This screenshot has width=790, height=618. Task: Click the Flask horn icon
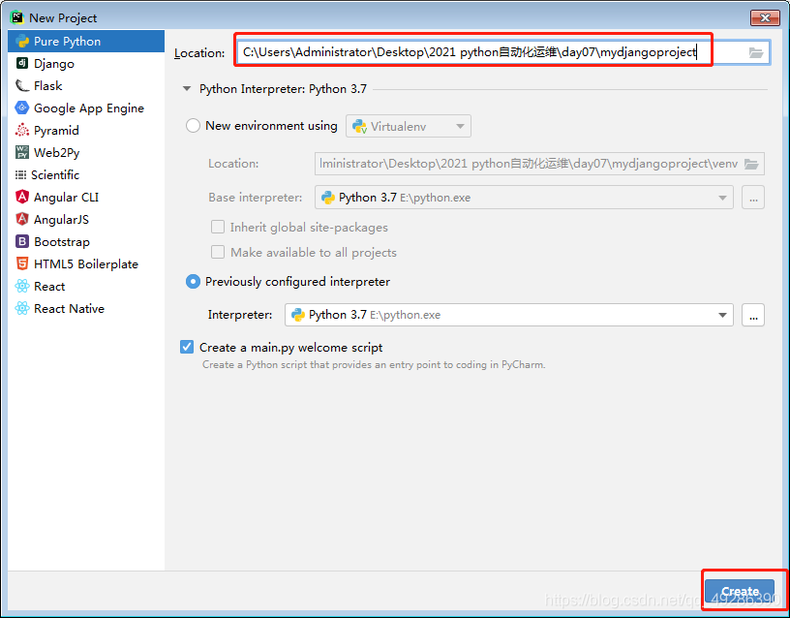22,85
